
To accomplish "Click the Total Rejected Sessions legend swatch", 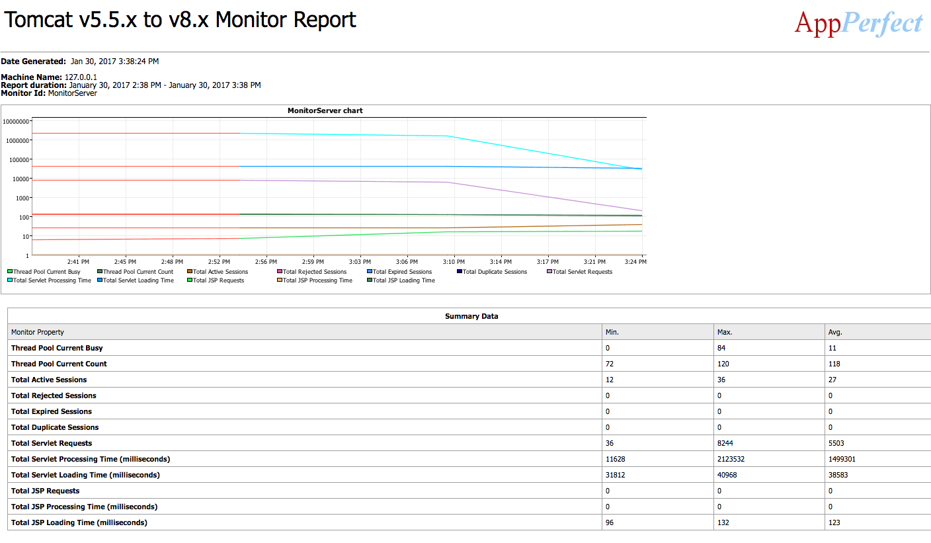I will pyautogui.click(x=280, y=272).
